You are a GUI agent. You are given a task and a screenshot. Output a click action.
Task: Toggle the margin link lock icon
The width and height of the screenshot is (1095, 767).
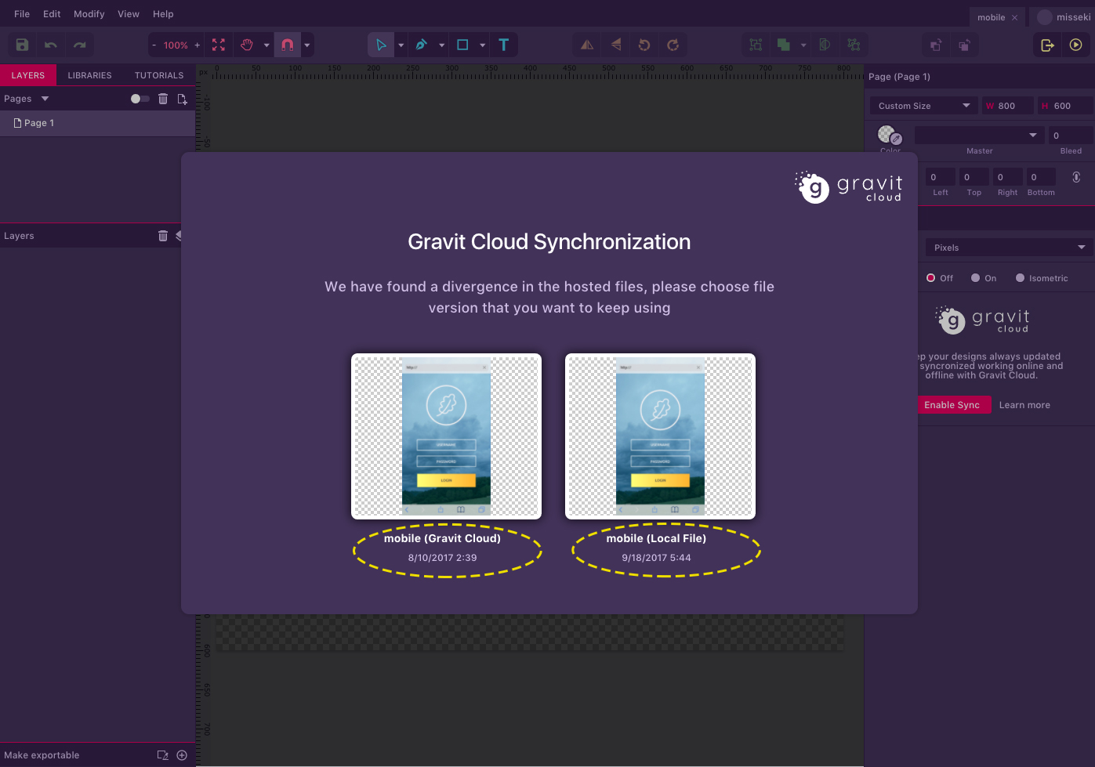click(1076, 177)
